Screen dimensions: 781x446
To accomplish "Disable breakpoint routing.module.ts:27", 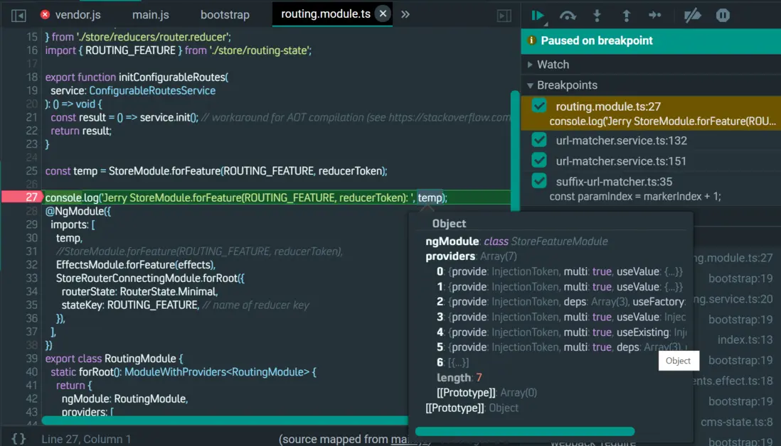I will click(x=539, y=106).
